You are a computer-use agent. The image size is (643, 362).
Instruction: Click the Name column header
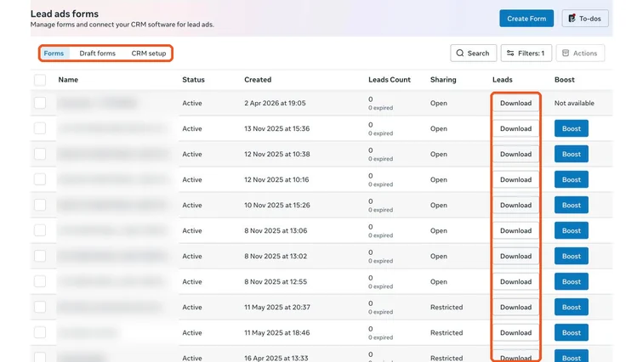(x=68, y=80)
